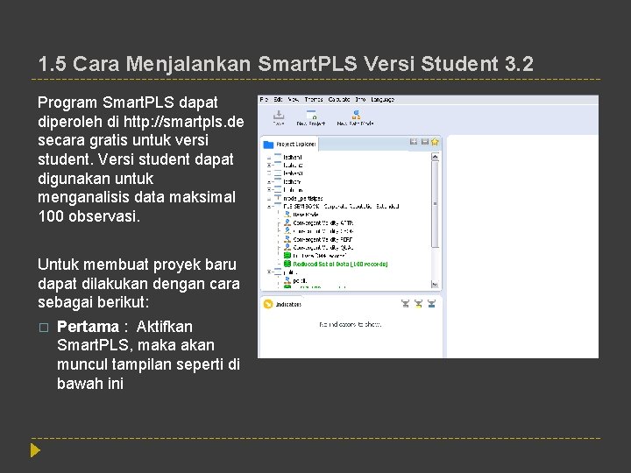Switch to the Project Explorer tab

pyautogui.click(x=290, y=144)
